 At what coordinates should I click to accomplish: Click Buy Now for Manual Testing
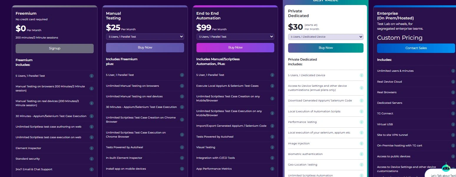tap(145, 47)
